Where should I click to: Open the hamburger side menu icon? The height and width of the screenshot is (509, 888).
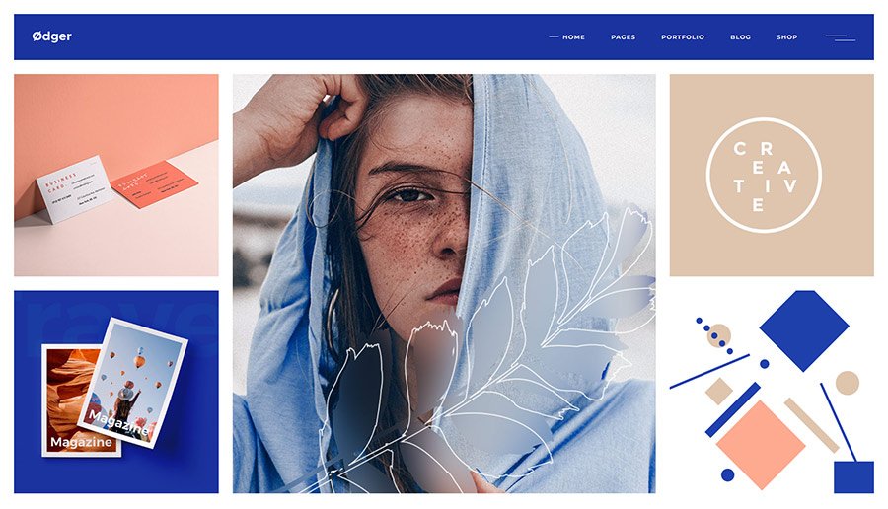tap(841, 37)
